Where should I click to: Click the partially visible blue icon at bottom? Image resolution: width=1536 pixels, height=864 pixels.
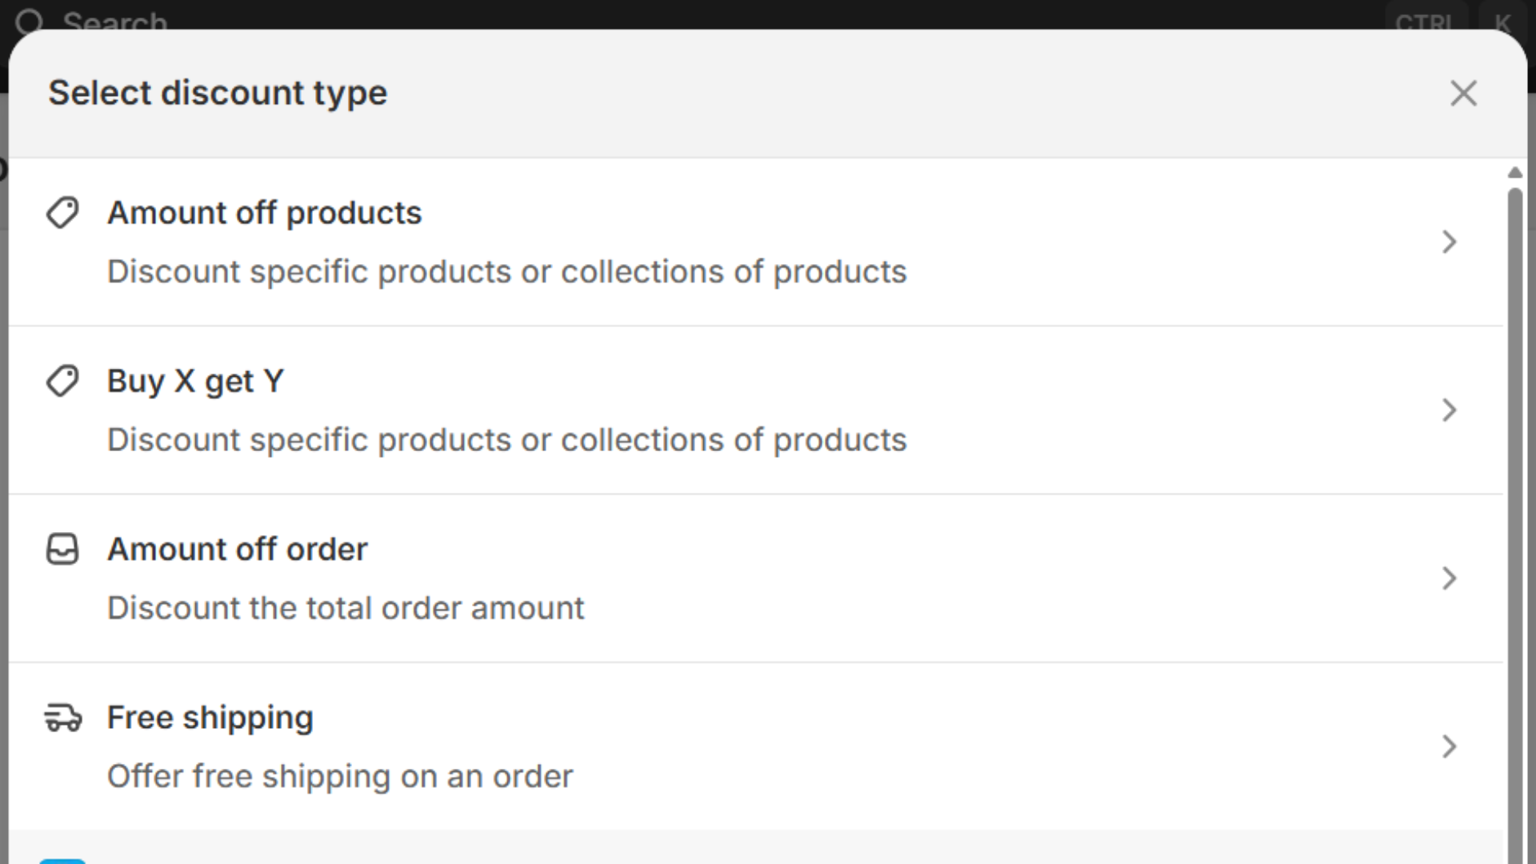point(62,861)
